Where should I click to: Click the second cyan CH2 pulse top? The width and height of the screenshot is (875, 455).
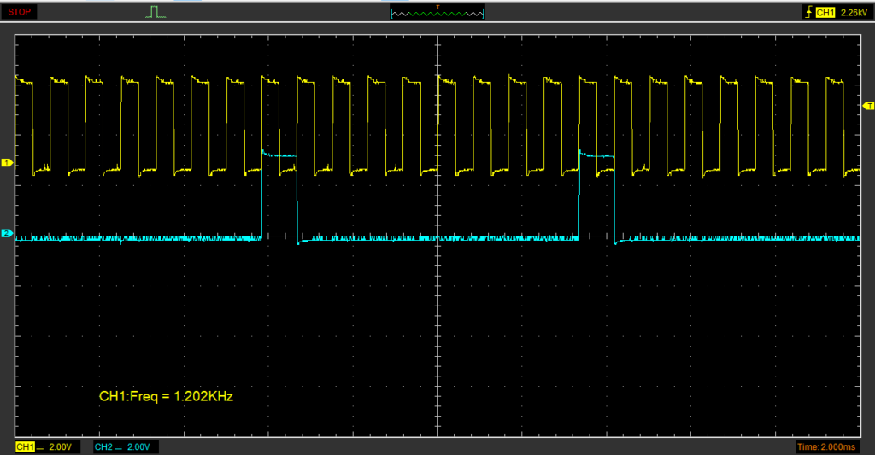[596, 155]
